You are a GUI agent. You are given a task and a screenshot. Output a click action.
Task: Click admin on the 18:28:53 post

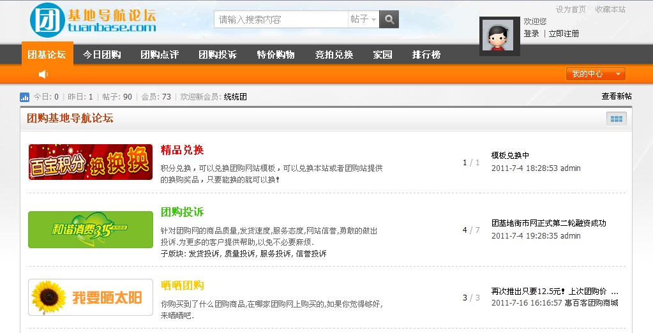[571, 168]
